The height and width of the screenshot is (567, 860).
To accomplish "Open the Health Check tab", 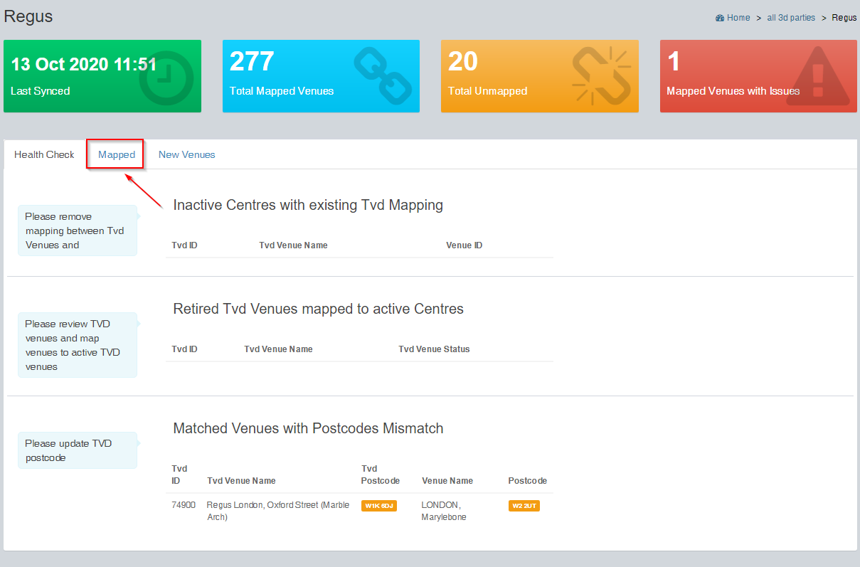I will pyautogui.click(x=44, y=154).
